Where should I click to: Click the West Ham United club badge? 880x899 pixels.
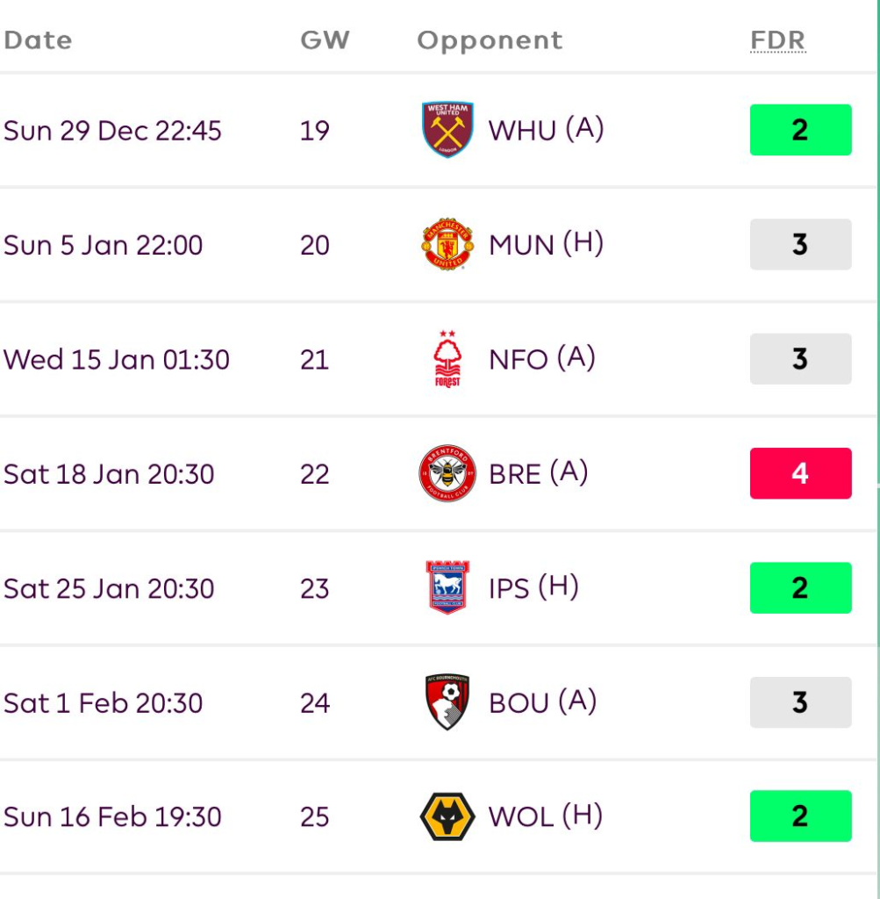(447, 130)
